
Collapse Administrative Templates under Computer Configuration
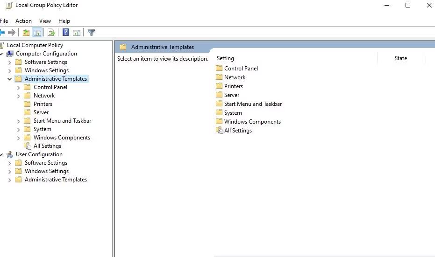pos(9,79)
